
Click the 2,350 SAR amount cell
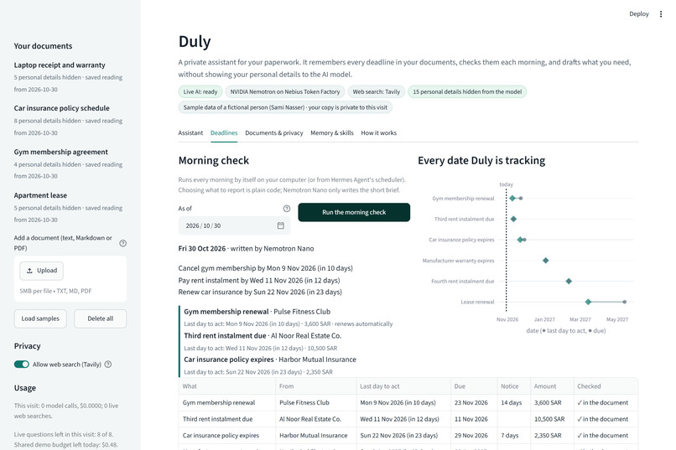(x=552, y=436)
